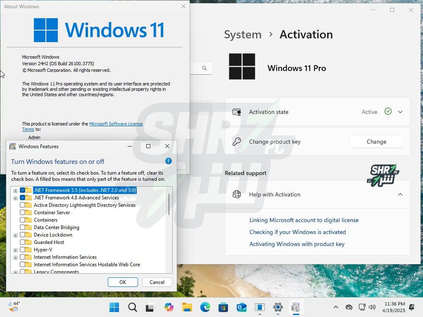
Task: Enable the Data Center Bridging checkbox
Action: (x=22, y=227)
